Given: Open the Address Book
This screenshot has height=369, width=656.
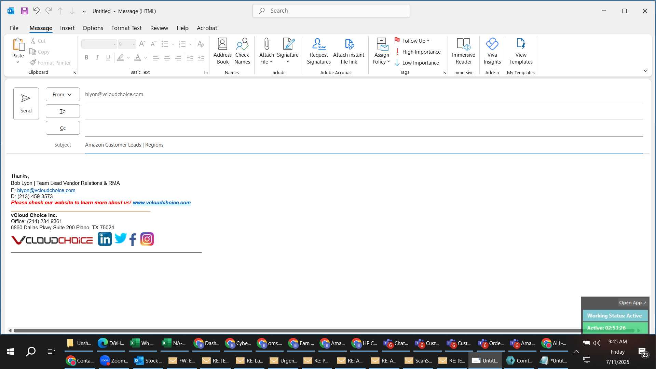Looking at the screenshot, I should point(222,51).
